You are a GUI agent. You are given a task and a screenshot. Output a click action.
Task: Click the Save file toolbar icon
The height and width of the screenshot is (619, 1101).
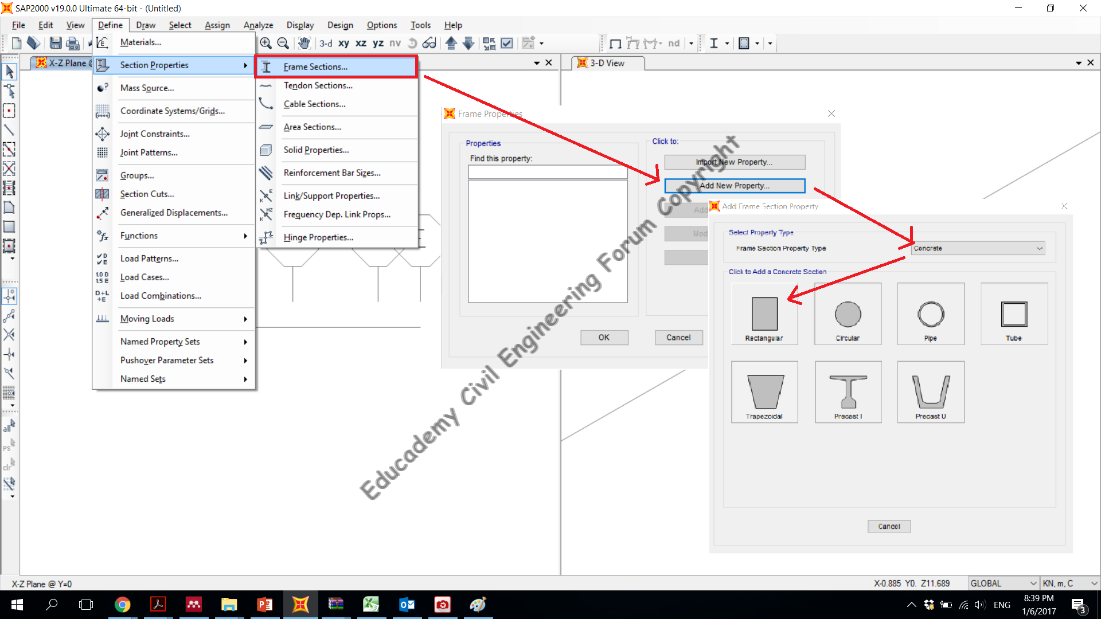[x=56, y=43]
